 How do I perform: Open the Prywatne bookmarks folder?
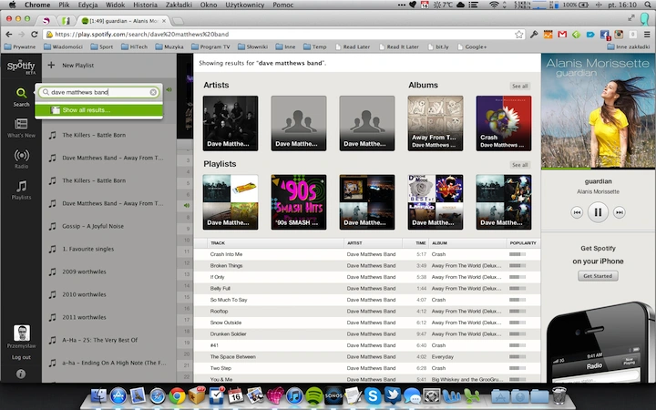[x=20, y=46]
